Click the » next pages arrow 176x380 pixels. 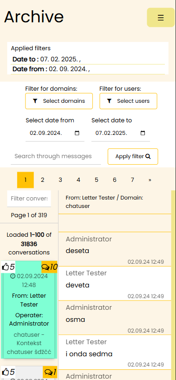[150, 180]
